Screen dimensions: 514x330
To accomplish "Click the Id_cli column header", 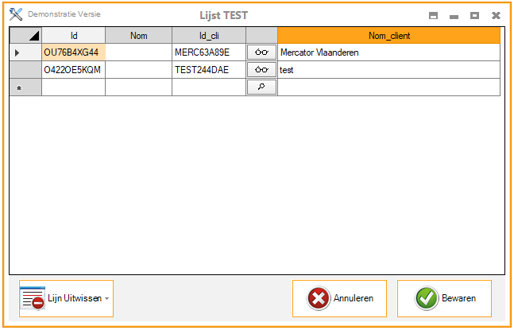I will (x=208, y=36).
